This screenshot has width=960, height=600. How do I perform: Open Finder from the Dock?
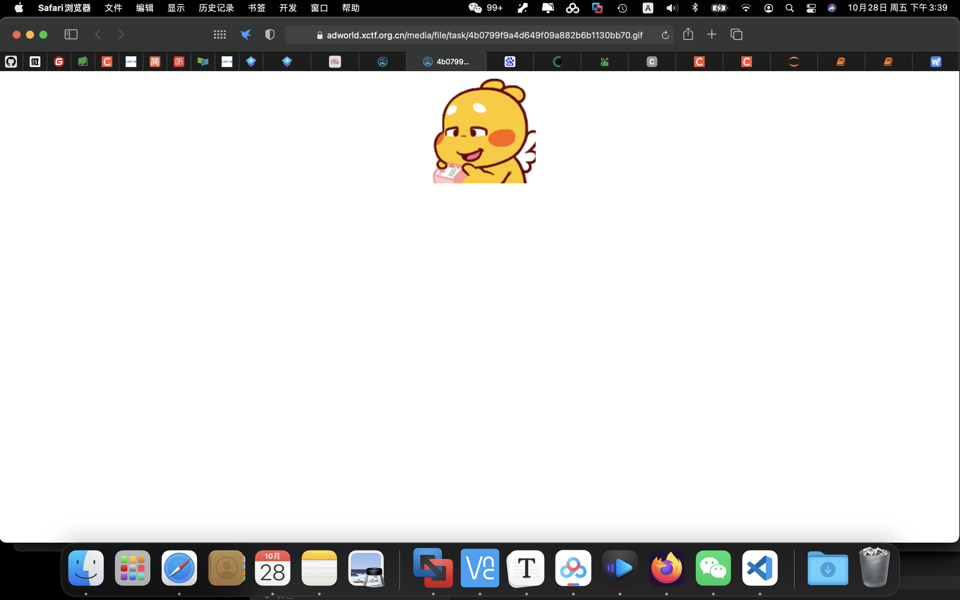point(86,568)
